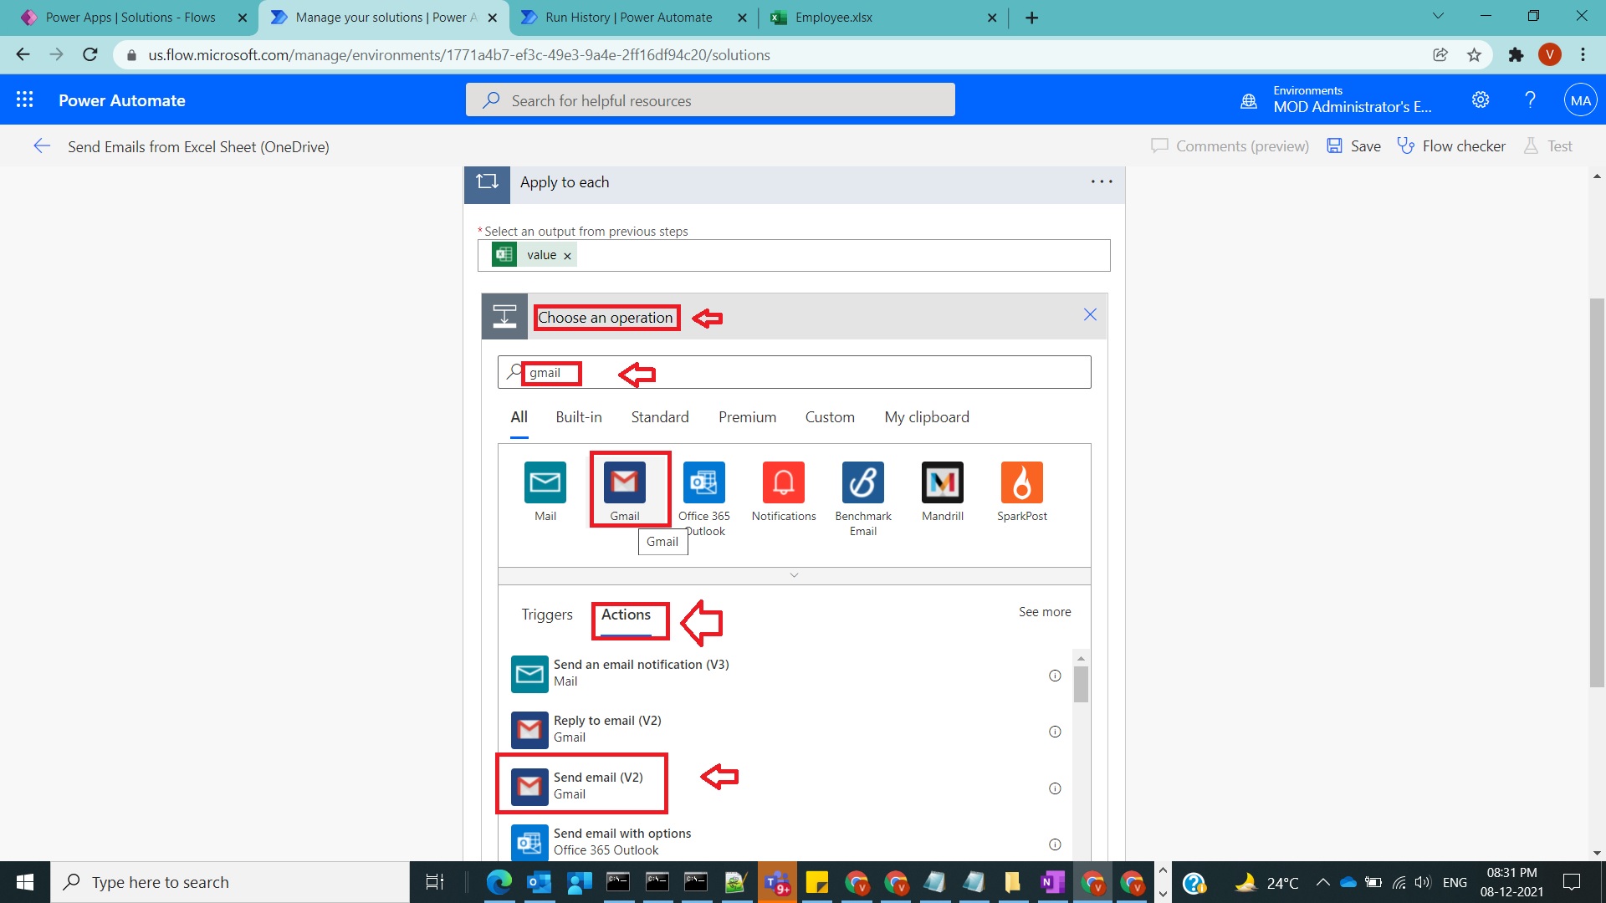Open the help menu

(x=1530, y=99)
